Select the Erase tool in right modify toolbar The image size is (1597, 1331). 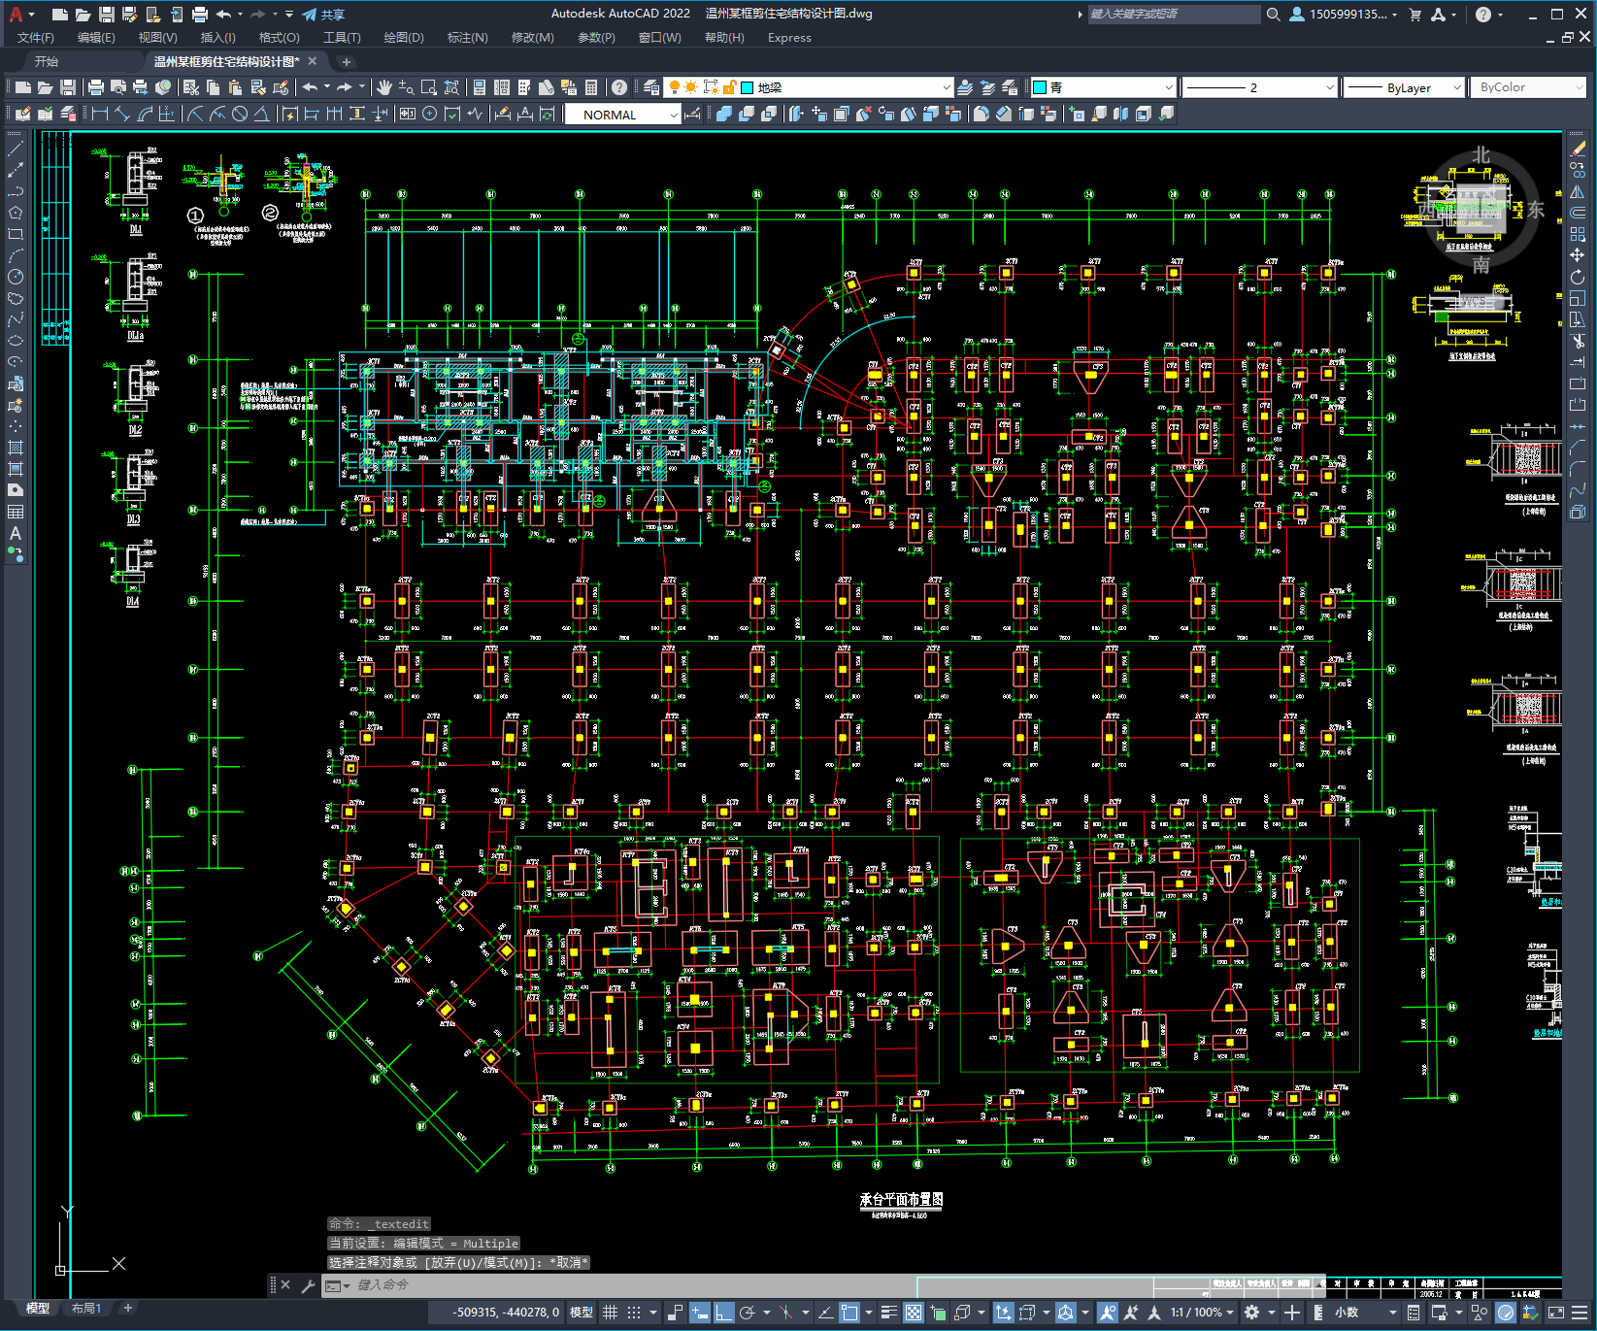tap(1578, 149)
